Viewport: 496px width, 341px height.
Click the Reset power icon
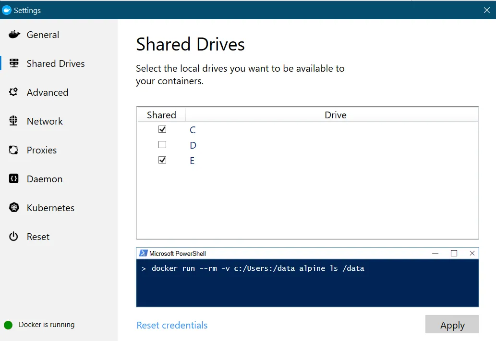14,237
